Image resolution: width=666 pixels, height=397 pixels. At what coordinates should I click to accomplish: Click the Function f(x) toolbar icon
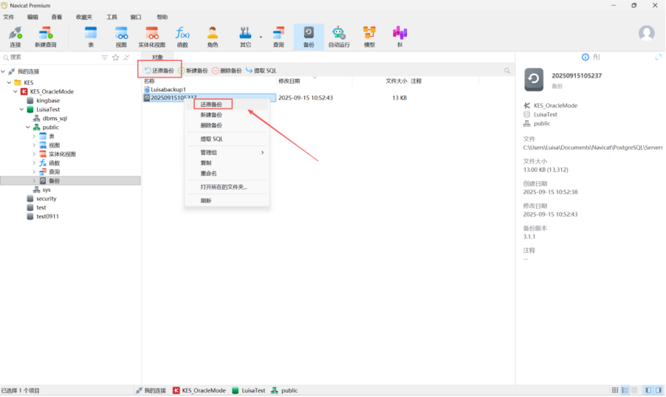pos(182,36)
